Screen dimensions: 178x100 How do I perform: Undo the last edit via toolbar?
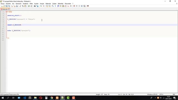coord(29,6)
